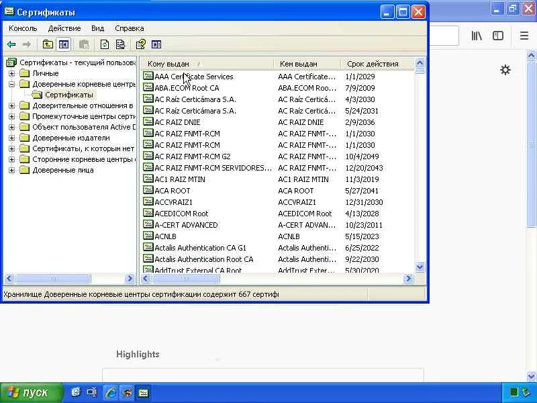
Task: Click the Actalis Authentication Root CA name
Action: pos(204,259)
